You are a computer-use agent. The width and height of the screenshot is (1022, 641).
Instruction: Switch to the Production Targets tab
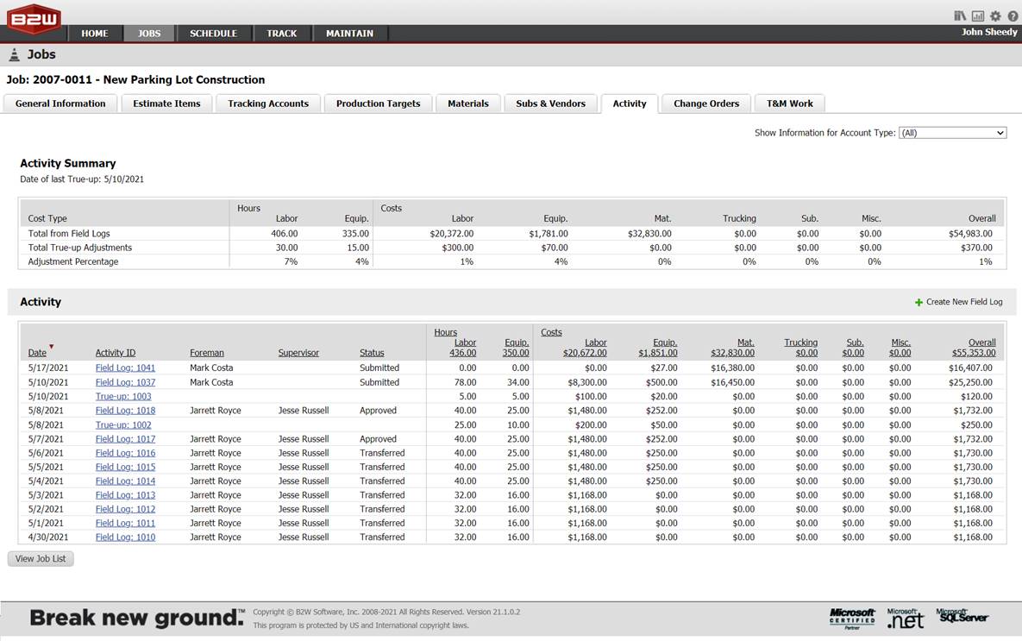[x=378, y=104]
